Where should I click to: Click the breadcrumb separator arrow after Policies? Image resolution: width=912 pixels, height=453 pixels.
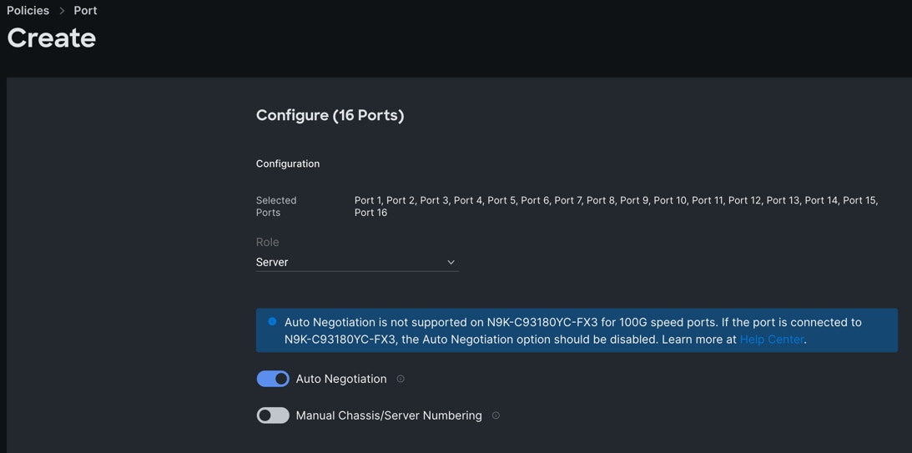pos(62,11)
